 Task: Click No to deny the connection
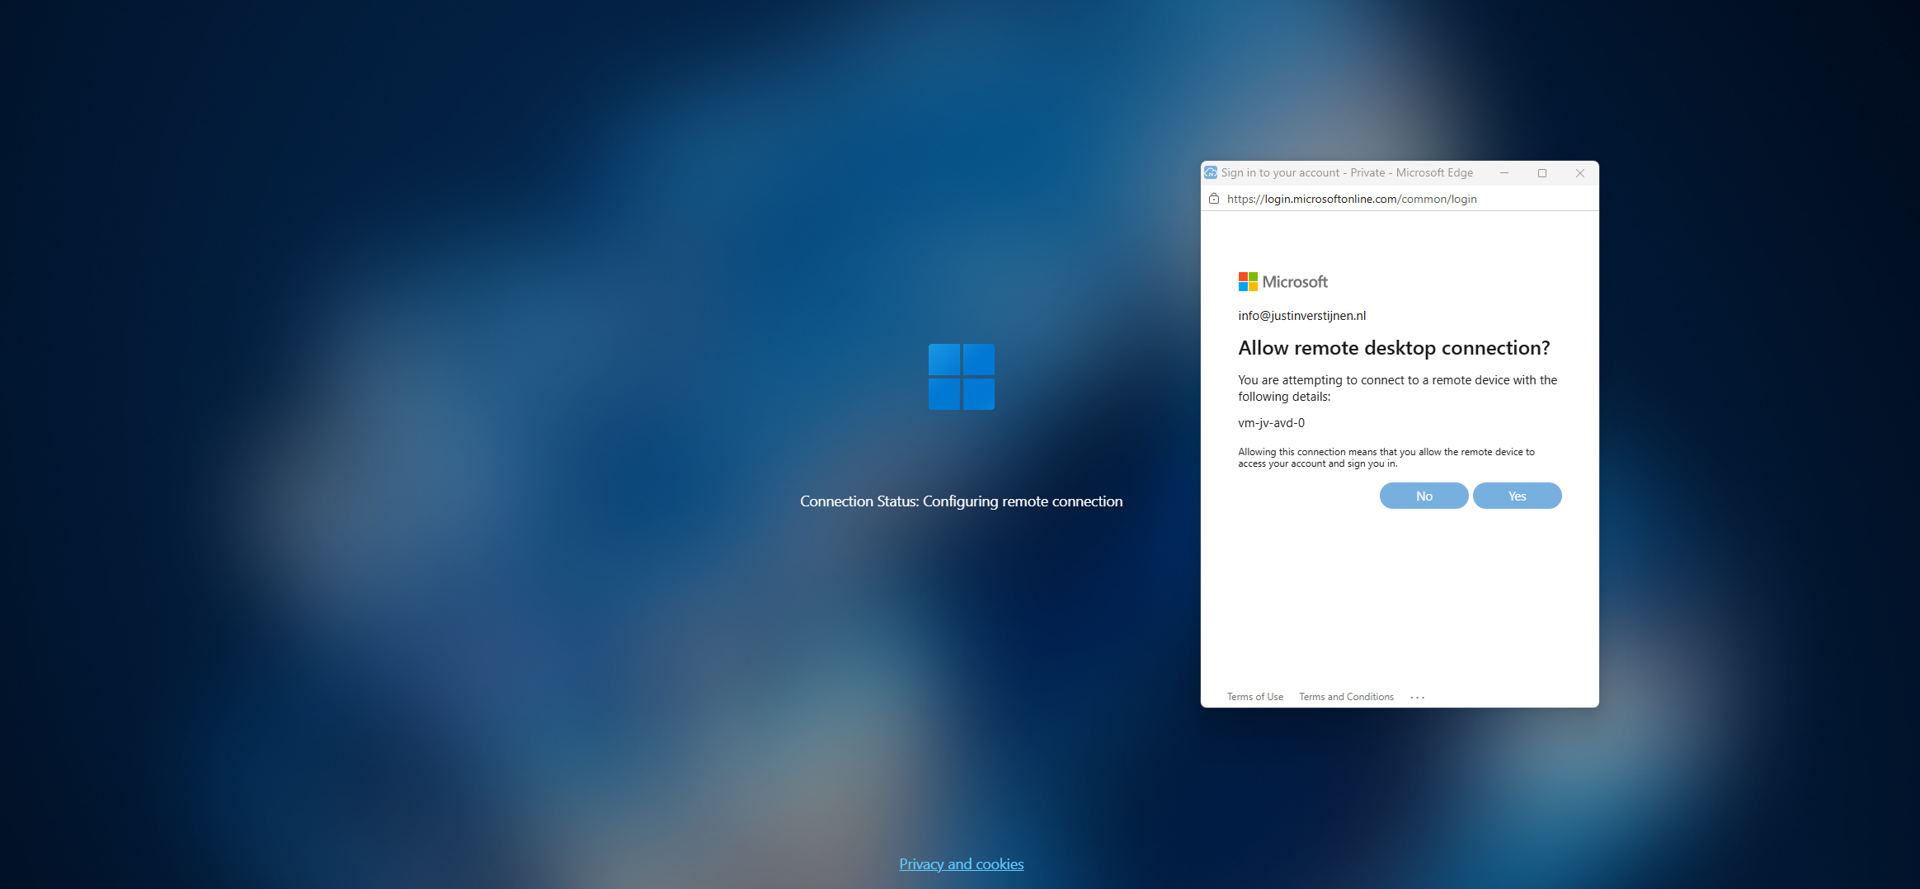[x=1424, y=496]
